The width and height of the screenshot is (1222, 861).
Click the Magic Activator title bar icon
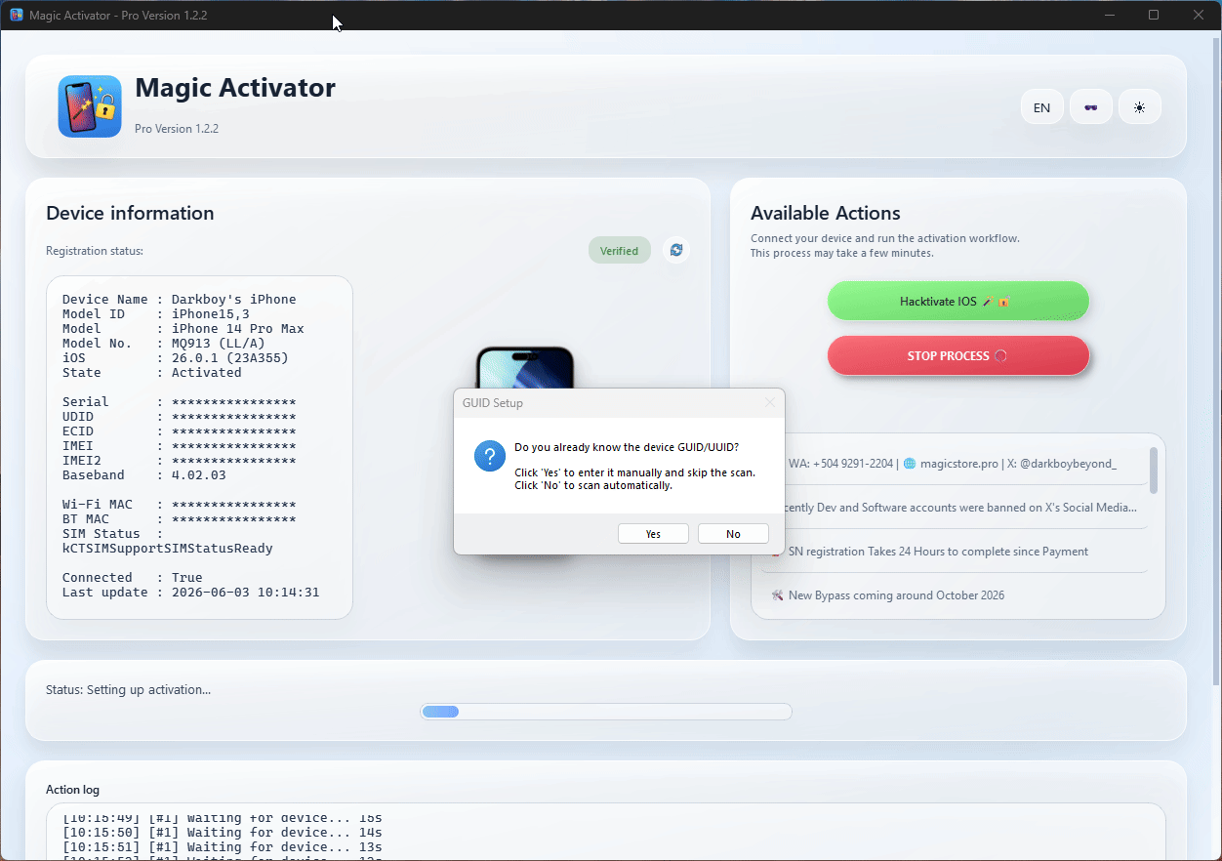click(x=17, y=16)
